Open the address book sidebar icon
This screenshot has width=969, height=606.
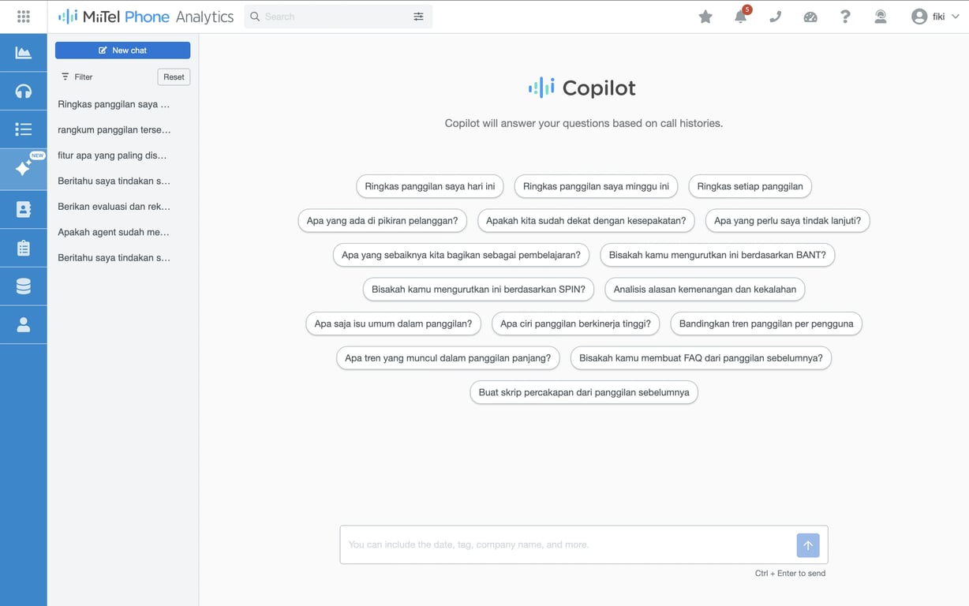coord(24,209)
